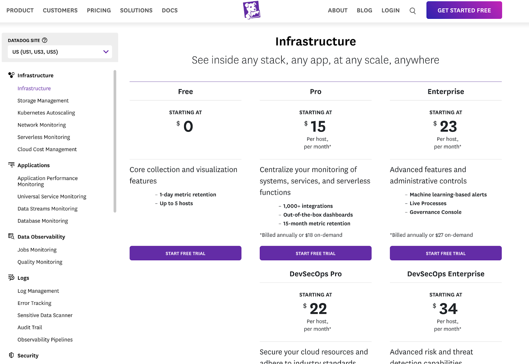
Task: Open Jobs Monitoring in sidebar
Action: pos(37,250)
